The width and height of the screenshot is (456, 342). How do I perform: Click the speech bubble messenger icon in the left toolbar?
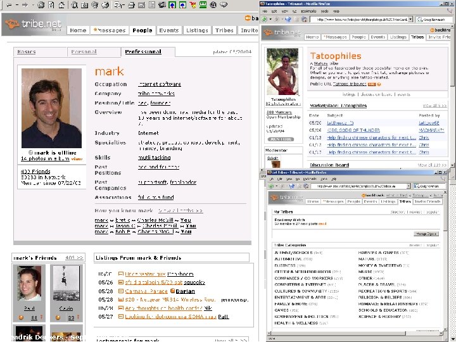[x=224, y=4]
